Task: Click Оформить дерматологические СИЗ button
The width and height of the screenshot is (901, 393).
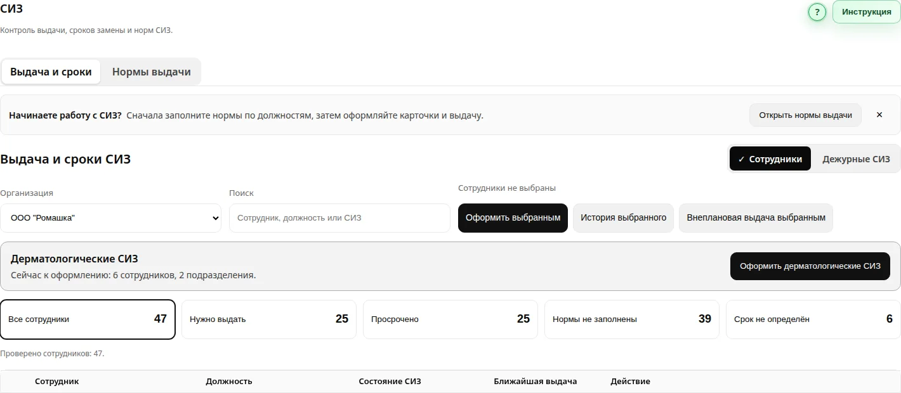Action: [810, 266]
